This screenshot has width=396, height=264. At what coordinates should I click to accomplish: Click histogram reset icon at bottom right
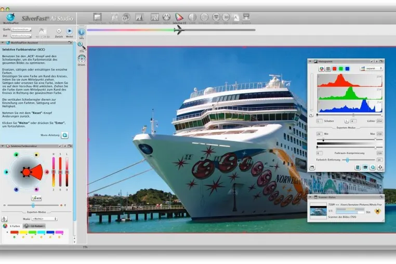380,167
